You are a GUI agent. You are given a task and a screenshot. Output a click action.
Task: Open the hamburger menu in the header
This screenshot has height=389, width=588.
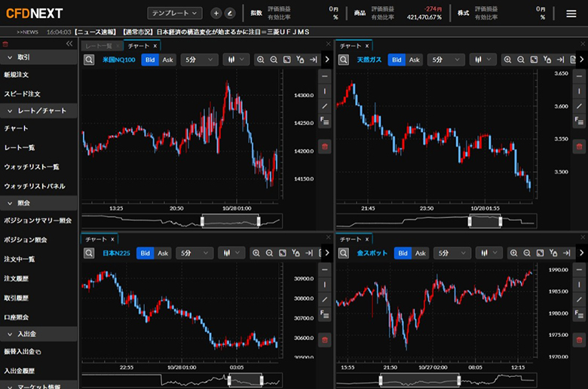coord(571,13)
